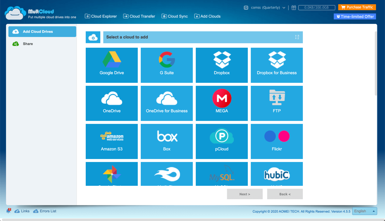Open the Add Clouds menu
385x221 pixels.
[207, 16]
